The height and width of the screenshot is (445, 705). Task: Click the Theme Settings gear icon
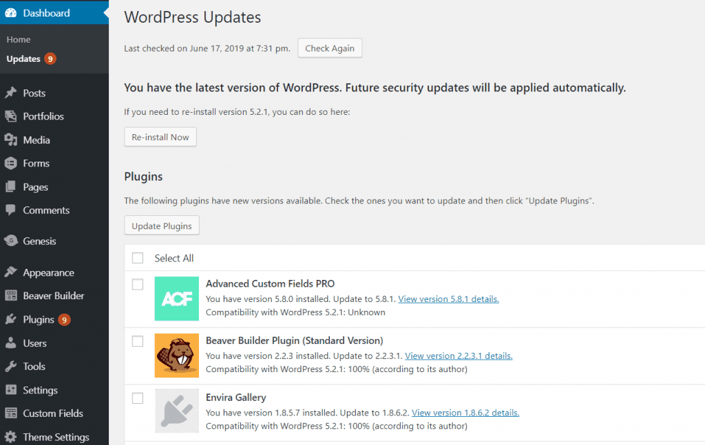point(11,437)
